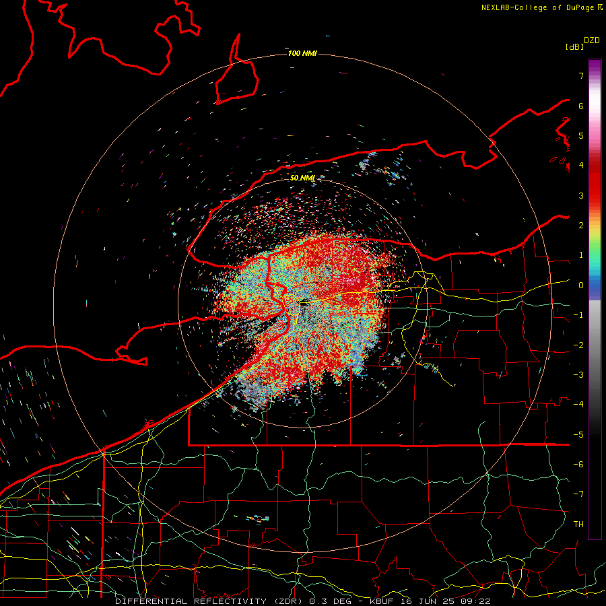The image size is (606, 606).
Task: Click the DZD legend title
Action: coord(592,40)
